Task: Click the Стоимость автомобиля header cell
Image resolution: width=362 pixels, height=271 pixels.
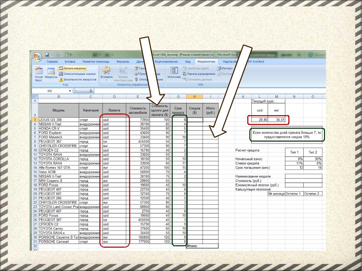Action: click(138, 110)
